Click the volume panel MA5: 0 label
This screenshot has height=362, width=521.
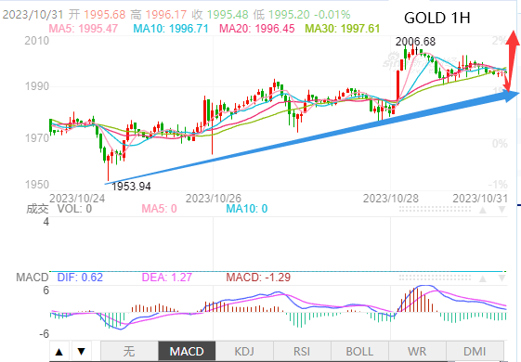(x=159, y=209)
